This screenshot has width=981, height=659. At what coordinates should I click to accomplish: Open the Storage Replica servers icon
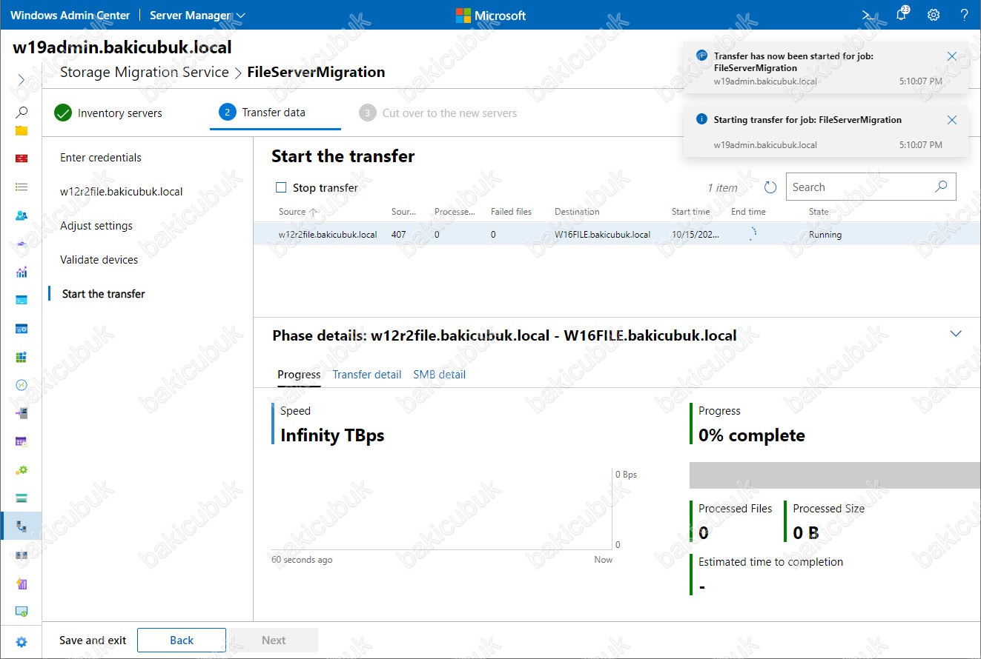click(22, 555)
